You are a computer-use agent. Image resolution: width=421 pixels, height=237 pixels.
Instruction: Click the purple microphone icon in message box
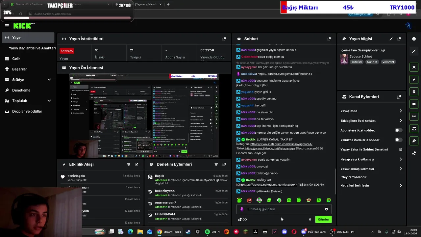click(x=242, y=209)
